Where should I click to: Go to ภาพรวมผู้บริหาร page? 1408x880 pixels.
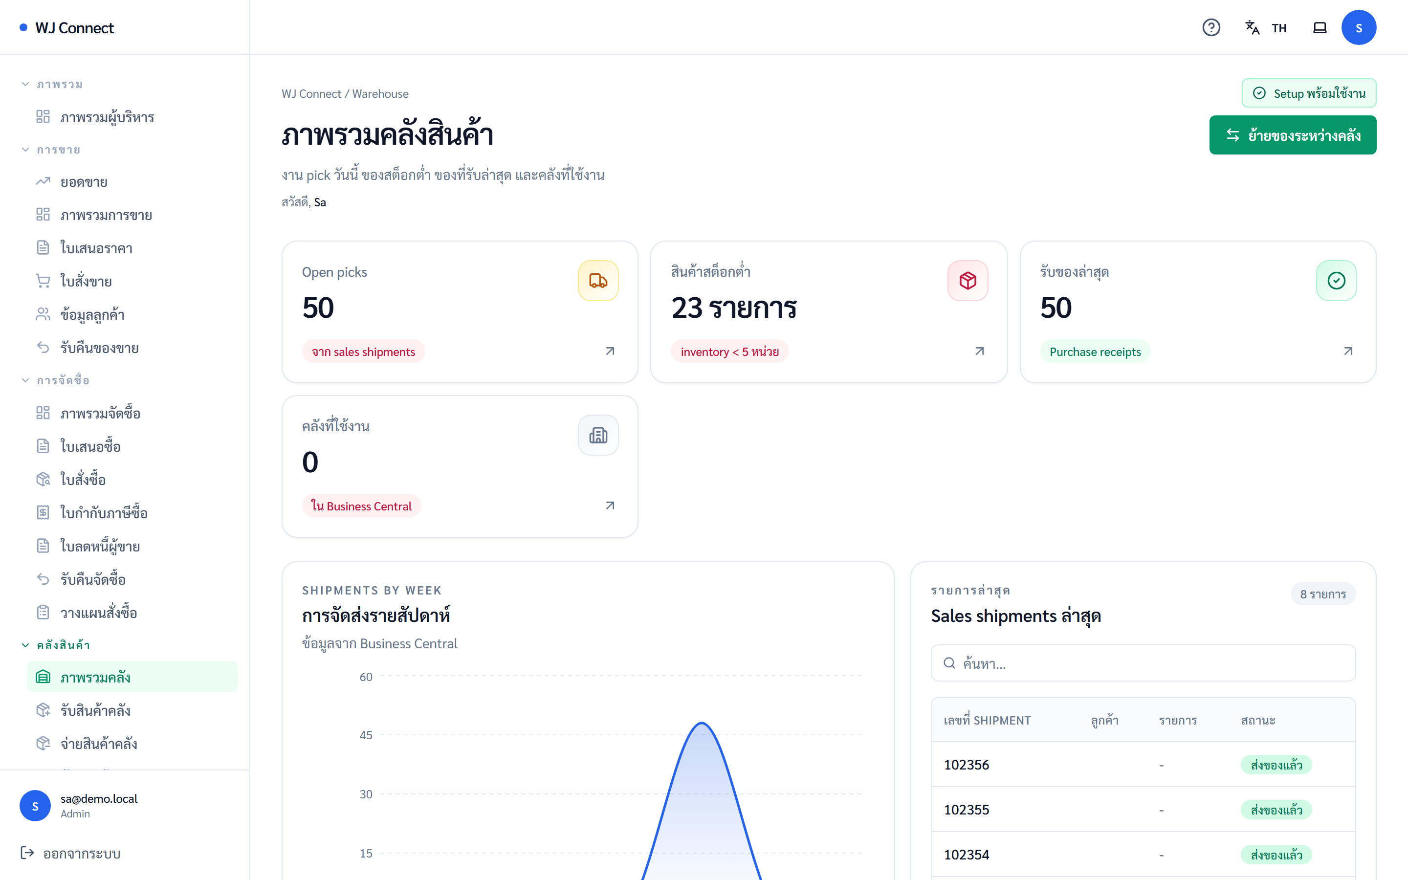[132, 116]
